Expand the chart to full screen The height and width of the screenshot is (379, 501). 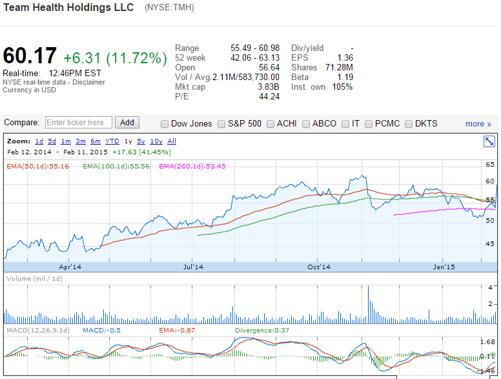pos(489,141)
